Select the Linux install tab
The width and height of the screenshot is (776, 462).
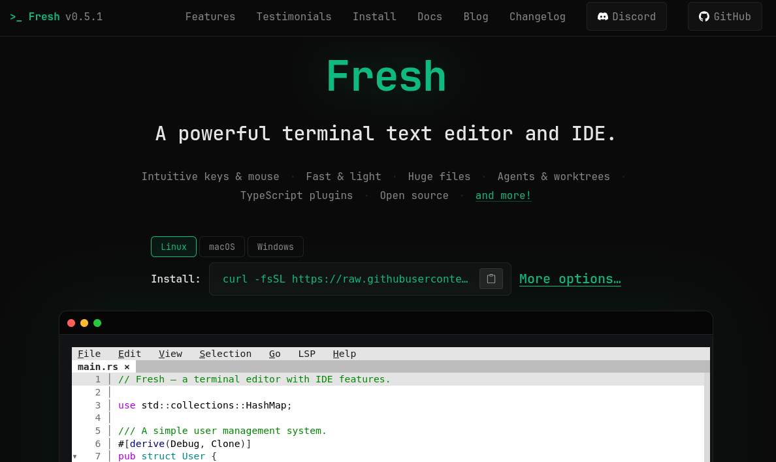click(174, 247)
